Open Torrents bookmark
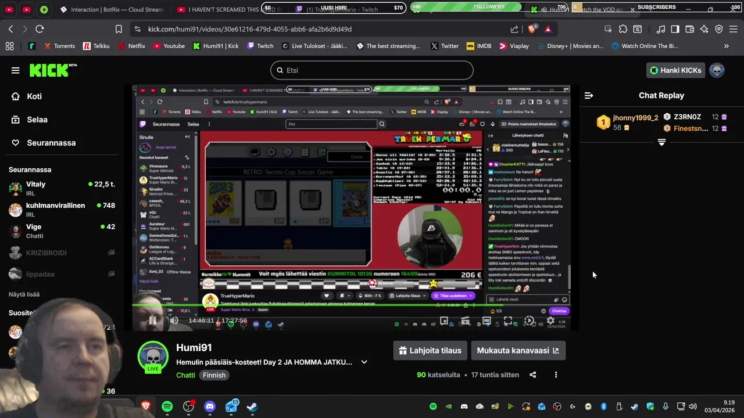 pos(58,46)
